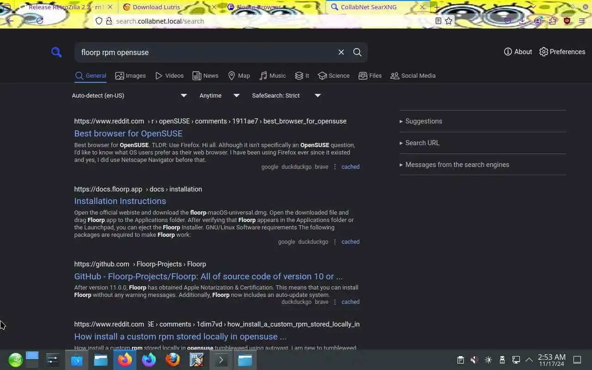
Task: Close the CollabNet SearXNG tab
Action: pyautogui.click(x=422, y=7)
